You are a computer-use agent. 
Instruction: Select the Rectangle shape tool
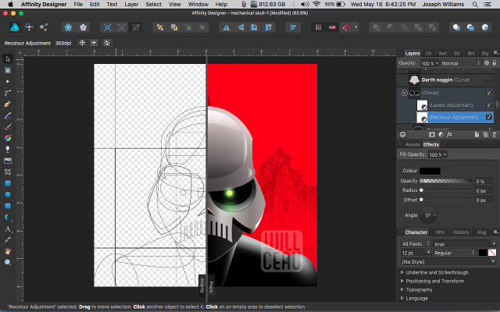point(8,183)
